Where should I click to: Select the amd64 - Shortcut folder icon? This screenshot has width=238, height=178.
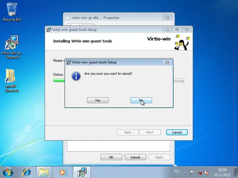12,80
